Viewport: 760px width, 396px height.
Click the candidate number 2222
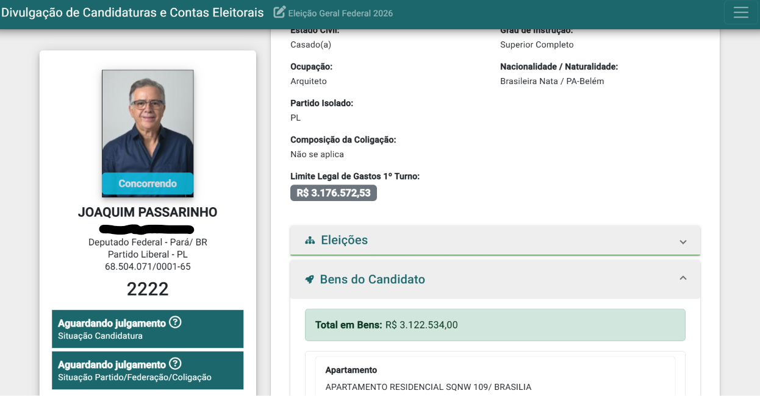pyautogui.click(x=148, y=289)
